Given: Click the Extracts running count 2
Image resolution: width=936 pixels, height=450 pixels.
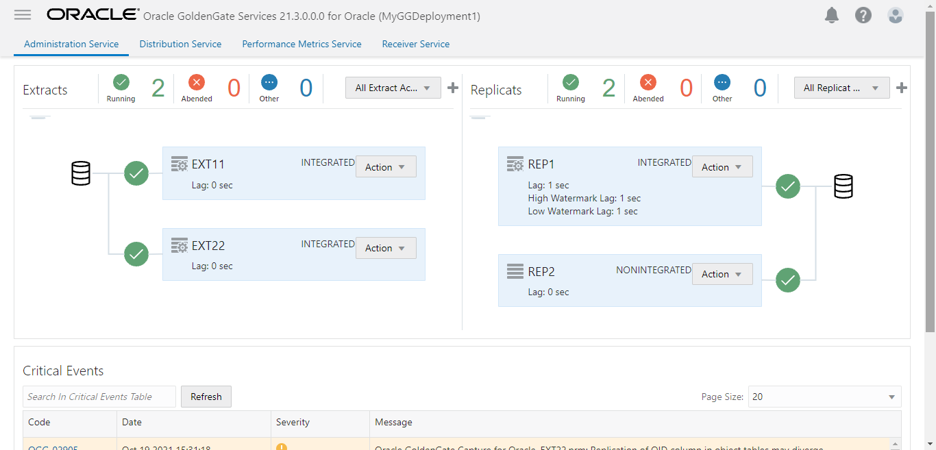Looking at the screenshot, I should click(x=158, y=88).
